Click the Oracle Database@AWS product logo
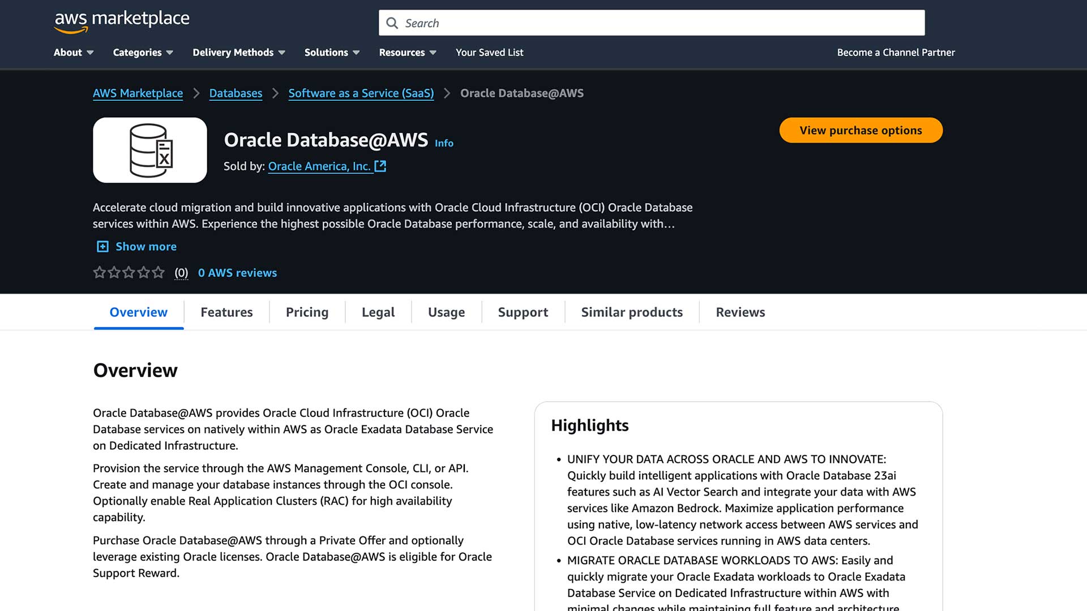1087x611 pixels. (x=149, y=150)
